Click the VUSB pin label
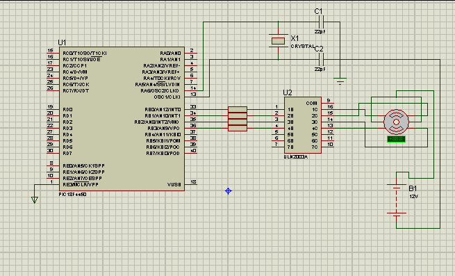Viewport: 455px width, 276px height. (x=174, y=185)
